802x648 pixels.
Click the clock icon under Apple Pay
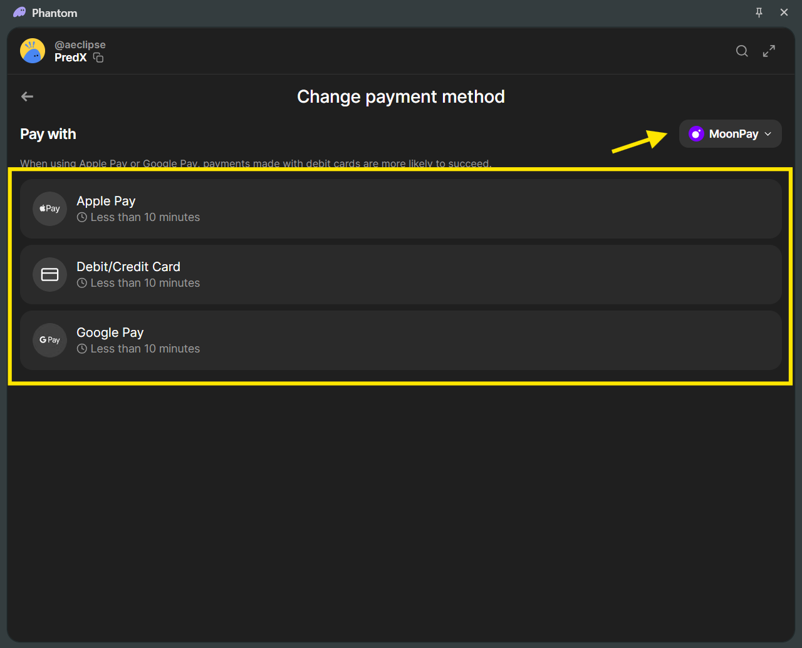(x=82, y=217)
